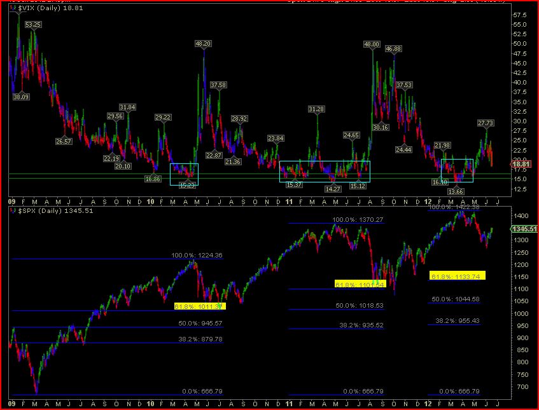Click the 24.44 VIX low label
539x410 pixels.
point(403,150)
